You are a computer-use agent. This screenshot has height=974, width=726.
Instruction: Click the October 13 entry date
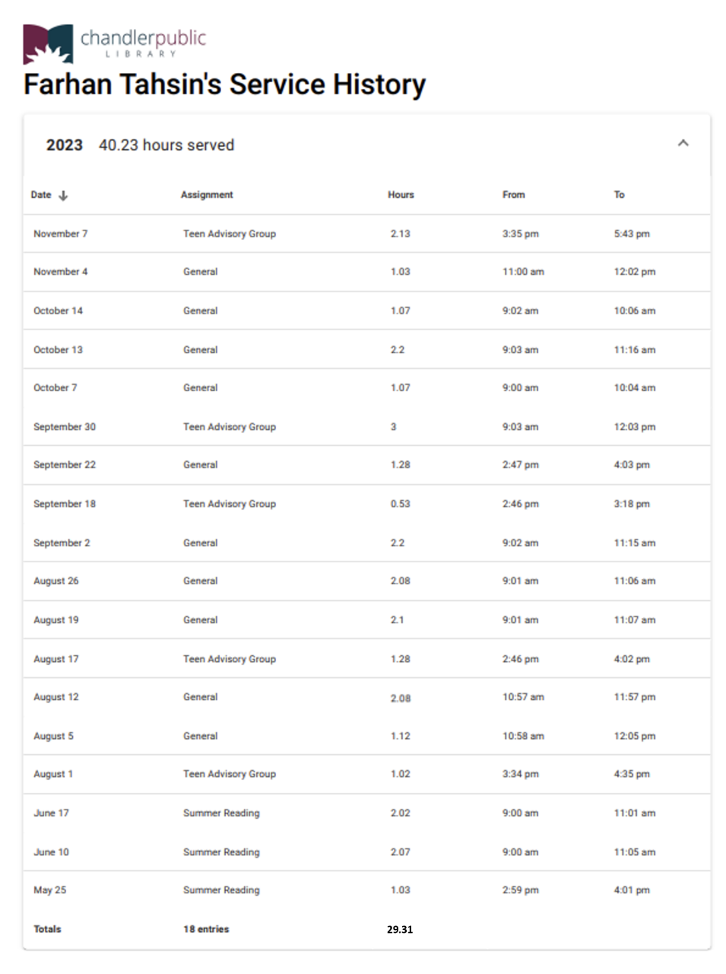click(x=58, y=350)
